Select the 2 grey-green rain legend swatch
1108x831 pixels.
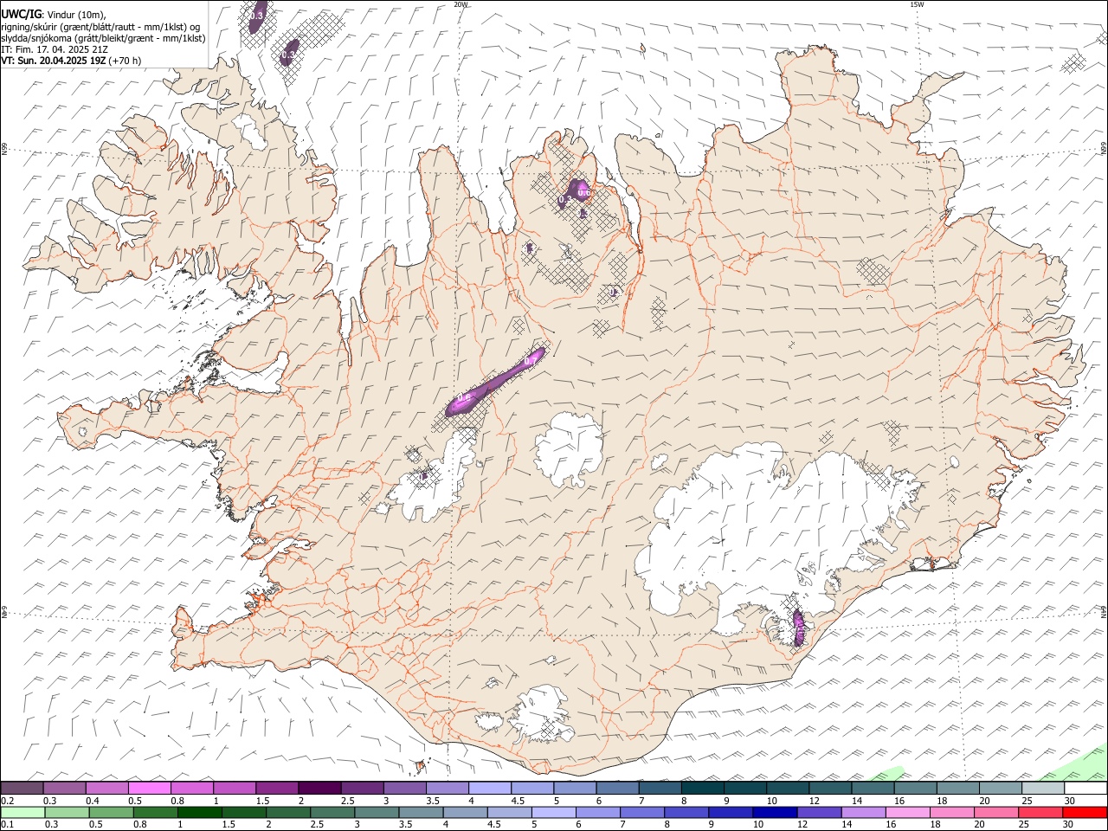288,812
